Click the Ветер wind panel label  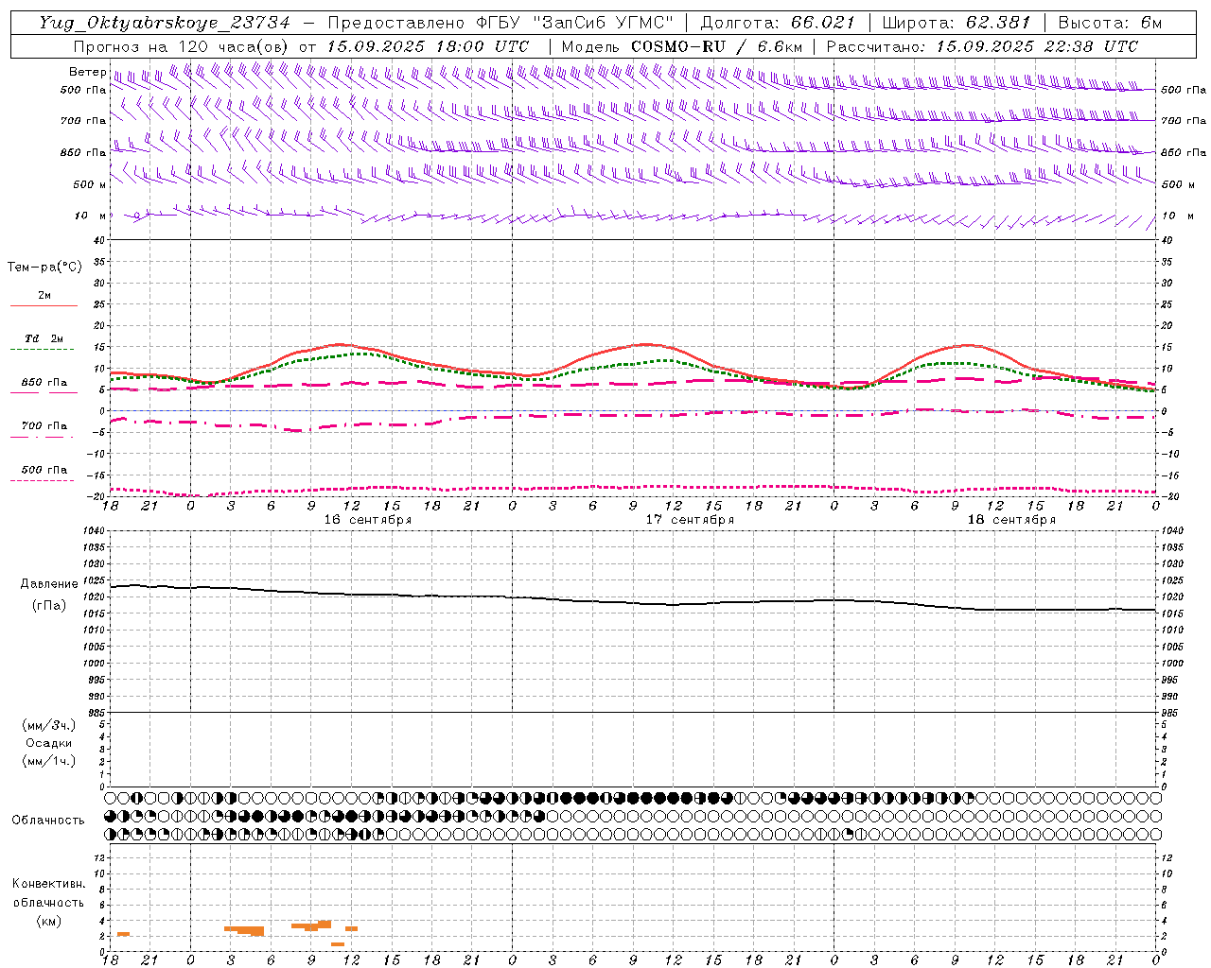(87, 72)
